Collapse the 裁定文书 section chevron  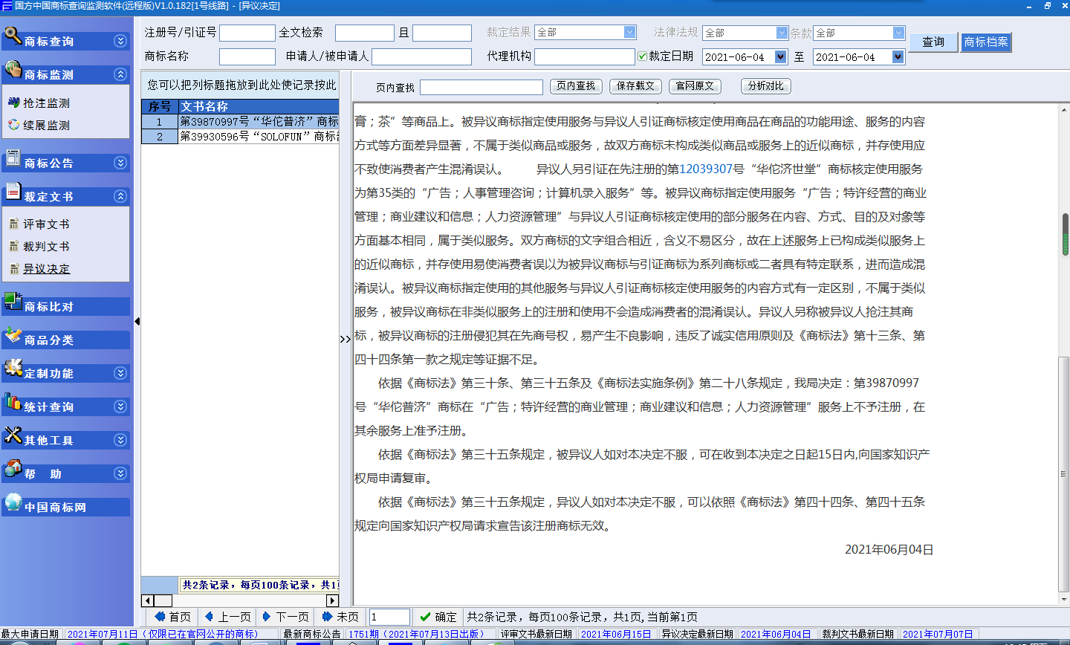click(120, 196)
